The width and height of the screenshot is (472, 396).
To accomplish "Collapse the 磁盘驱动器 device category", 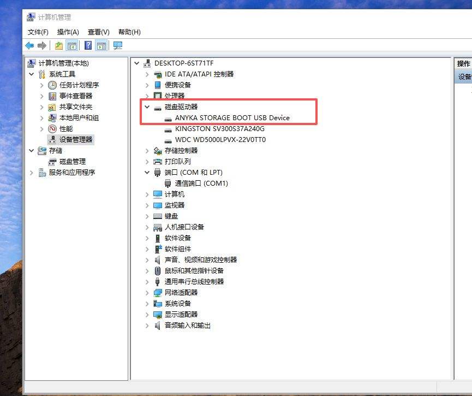I will [x=146, y=107].
